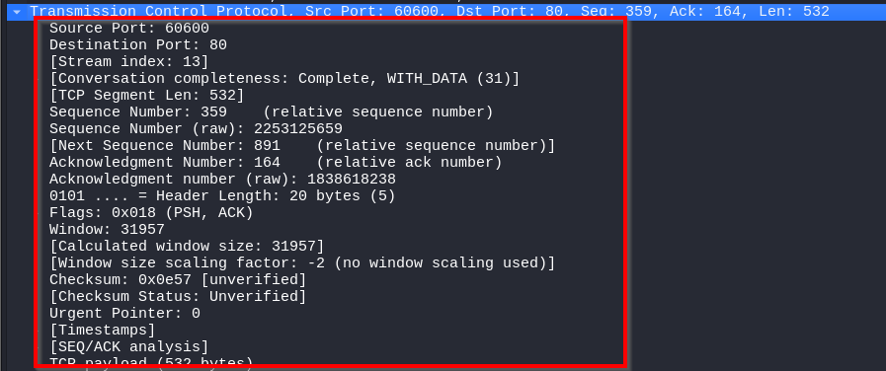Collapse the Transmission Control Protocol section
Viewport: 886px width, 371px height.
[x=17, y=11]
